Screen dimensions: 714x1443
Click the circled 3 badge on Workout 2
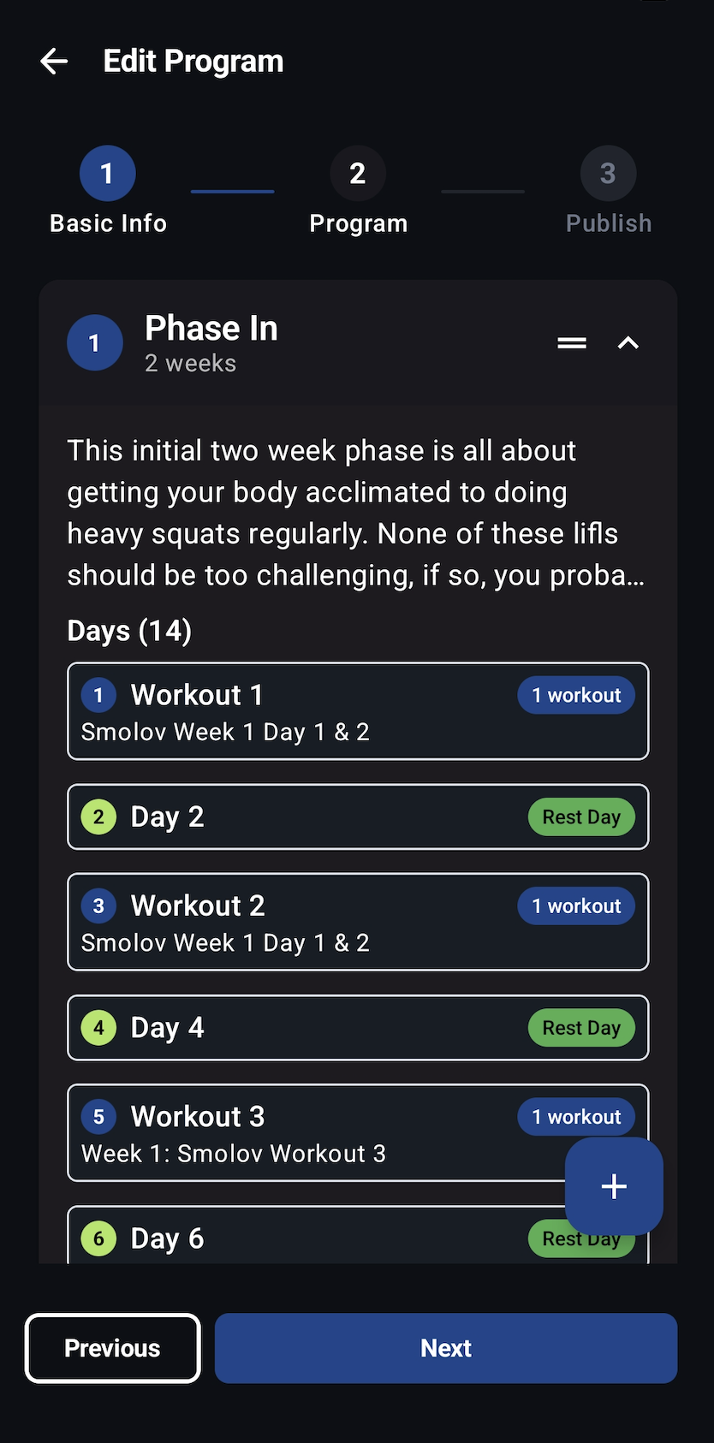pos(98,906)
